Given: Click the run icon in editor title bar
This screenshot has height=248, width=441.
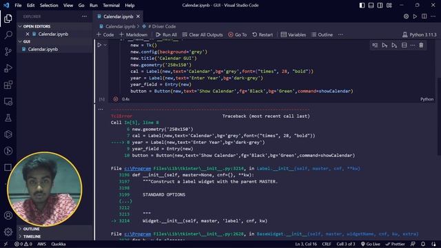Looking at the screenshot, I should [415, 17].
